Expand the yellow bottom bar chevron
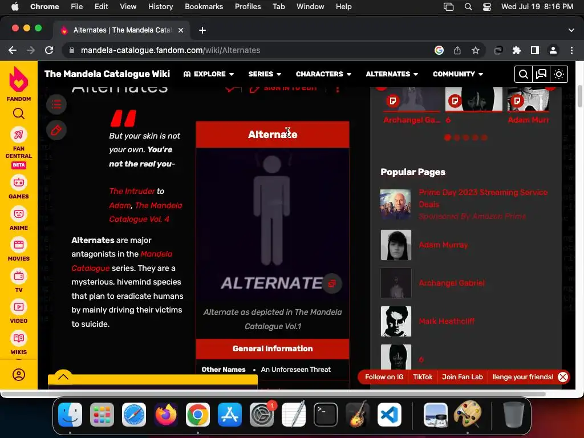Image resolution: width=584 pixels, height=438 pixels. [x=63, y=376]
